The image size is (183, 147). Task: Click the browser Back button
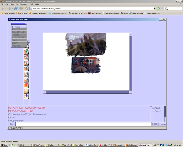click(3, 9)
